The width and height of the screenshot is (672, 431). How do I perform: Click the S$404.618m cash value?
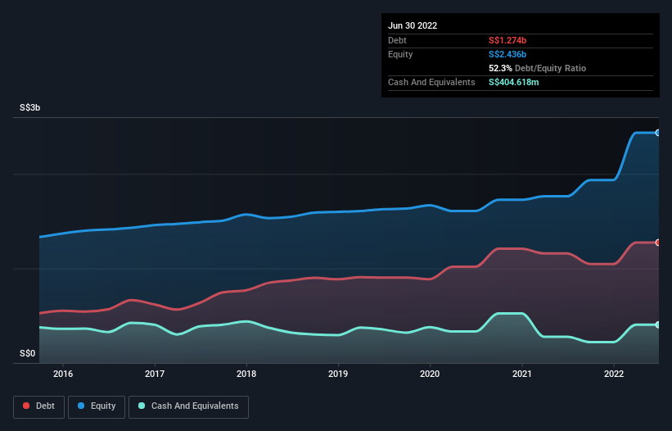(514, 82)
